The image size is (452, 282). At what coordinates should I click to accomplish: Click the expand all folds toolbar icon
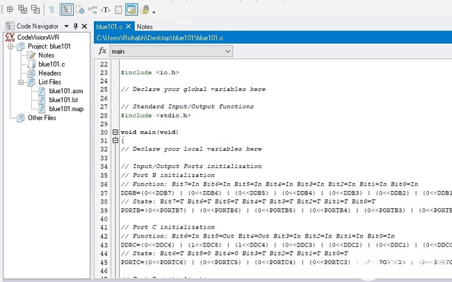coord(22,10)
